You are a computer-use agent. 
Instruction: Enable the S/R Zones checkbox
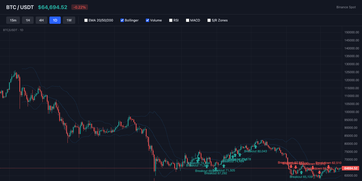(x=209, y=20)
